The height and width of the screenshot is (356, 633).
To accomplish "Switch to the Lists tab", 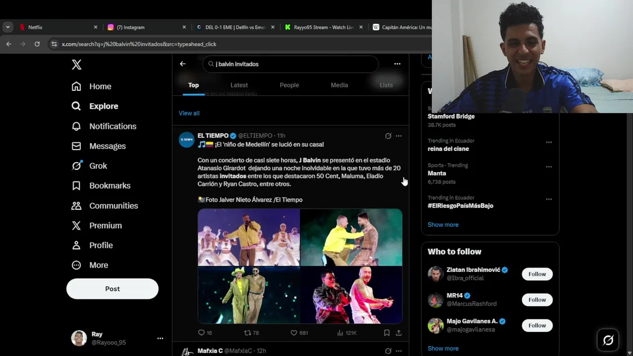I will tap(386, 85).
